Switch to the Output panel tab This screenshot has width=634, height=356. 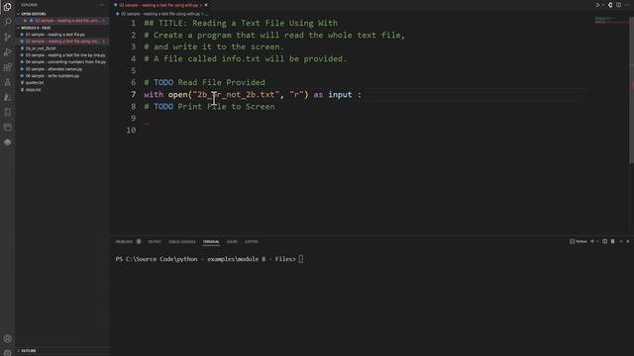[x=155, y=241]
